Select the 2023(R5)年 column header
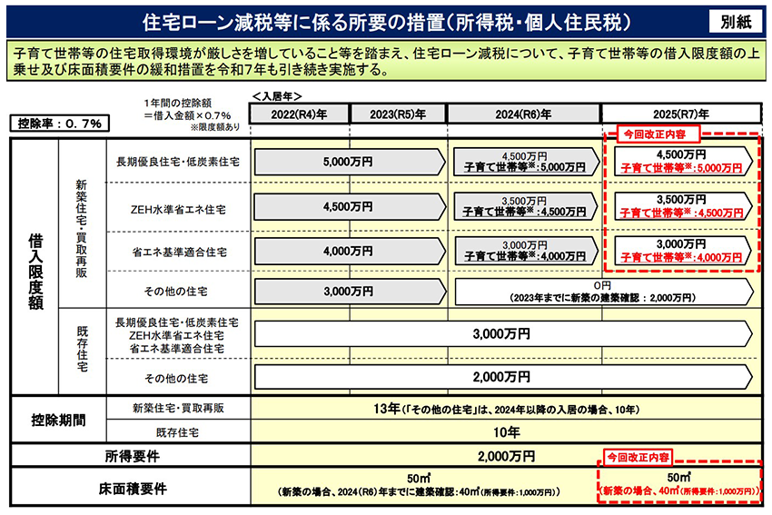The height and width of the screenshot is (515, 772). 405,114
